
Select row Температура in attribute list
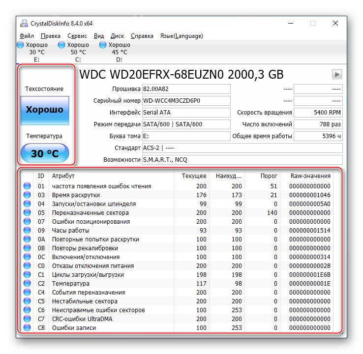pyautogui.click(x=178, y=283)
